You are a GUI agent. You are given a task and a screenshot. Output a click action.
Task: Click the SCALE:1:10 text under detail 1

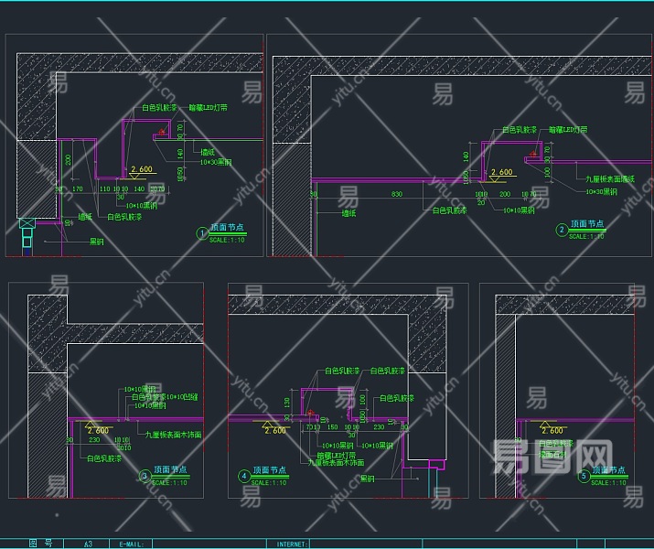[x=227, y=240]
